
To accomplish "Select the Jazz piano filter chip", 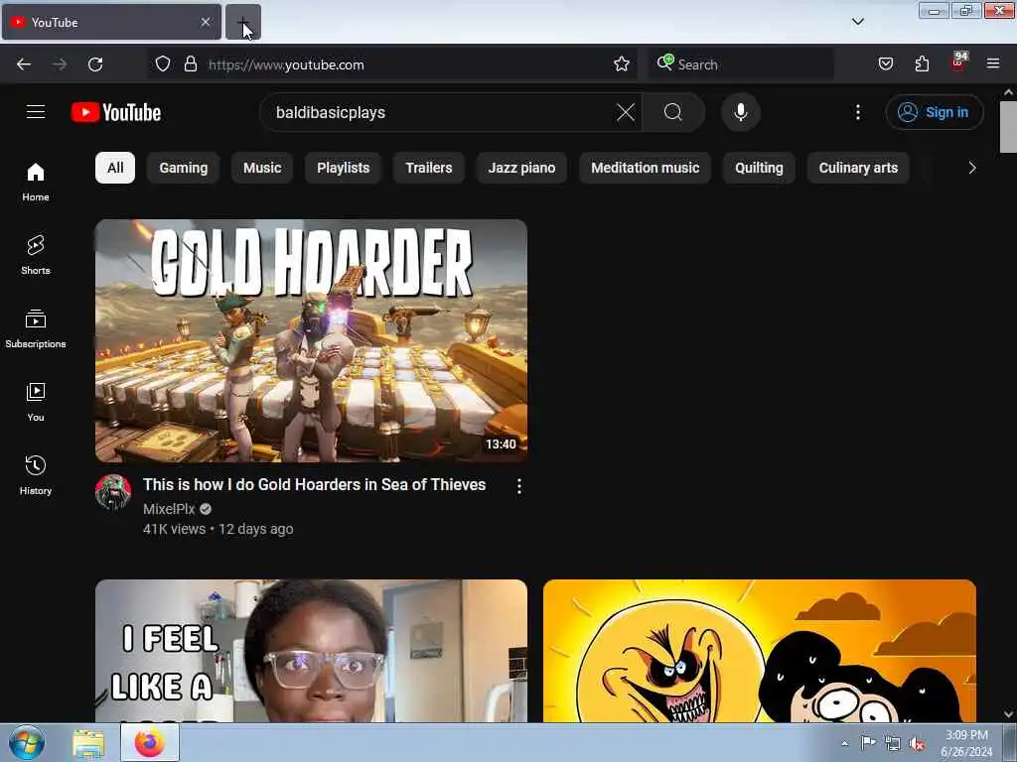I will coord(521,168).
